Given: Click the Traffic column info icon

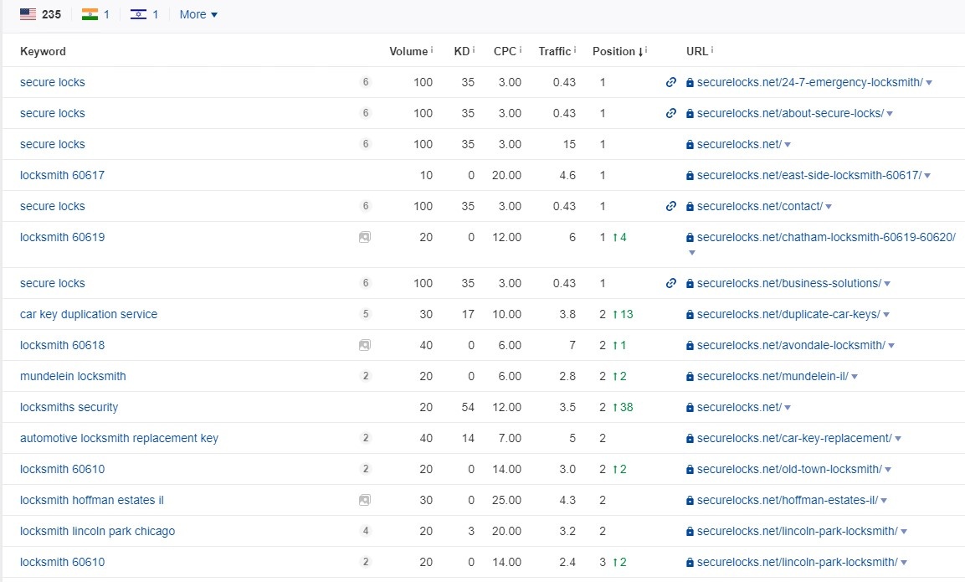Looking at the screenshot, I should (x=575, y=48).
